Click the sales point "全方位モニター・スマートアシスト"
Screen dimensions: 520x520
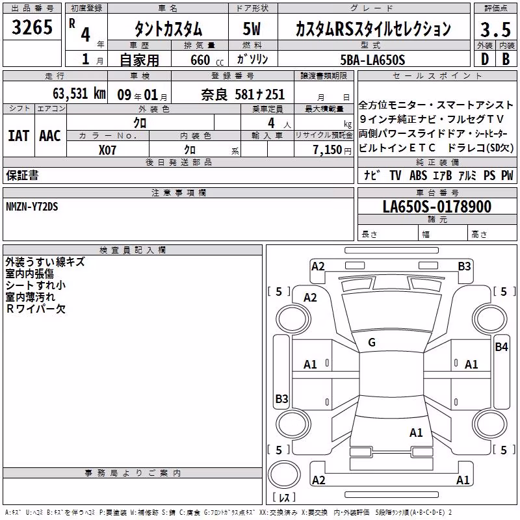pyautogui.click(x=436, y=105)
